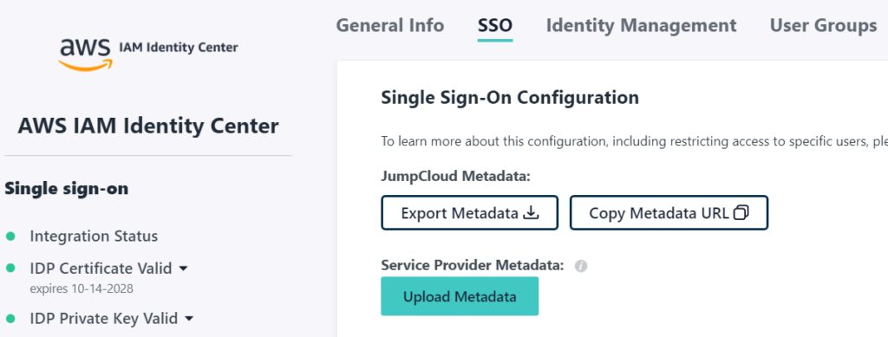Expand the IDP Certificate Valid dropdown arrow

pos(183,269)
